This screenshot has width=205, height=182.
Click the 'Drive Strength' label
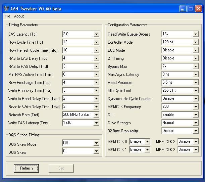click(x=119, y=123)
